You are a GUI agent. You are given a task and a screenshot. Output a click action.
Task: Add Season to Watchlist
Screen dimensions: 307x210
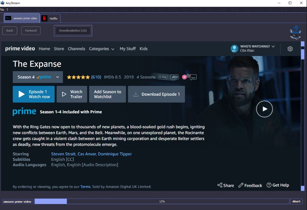click(108, 94)
